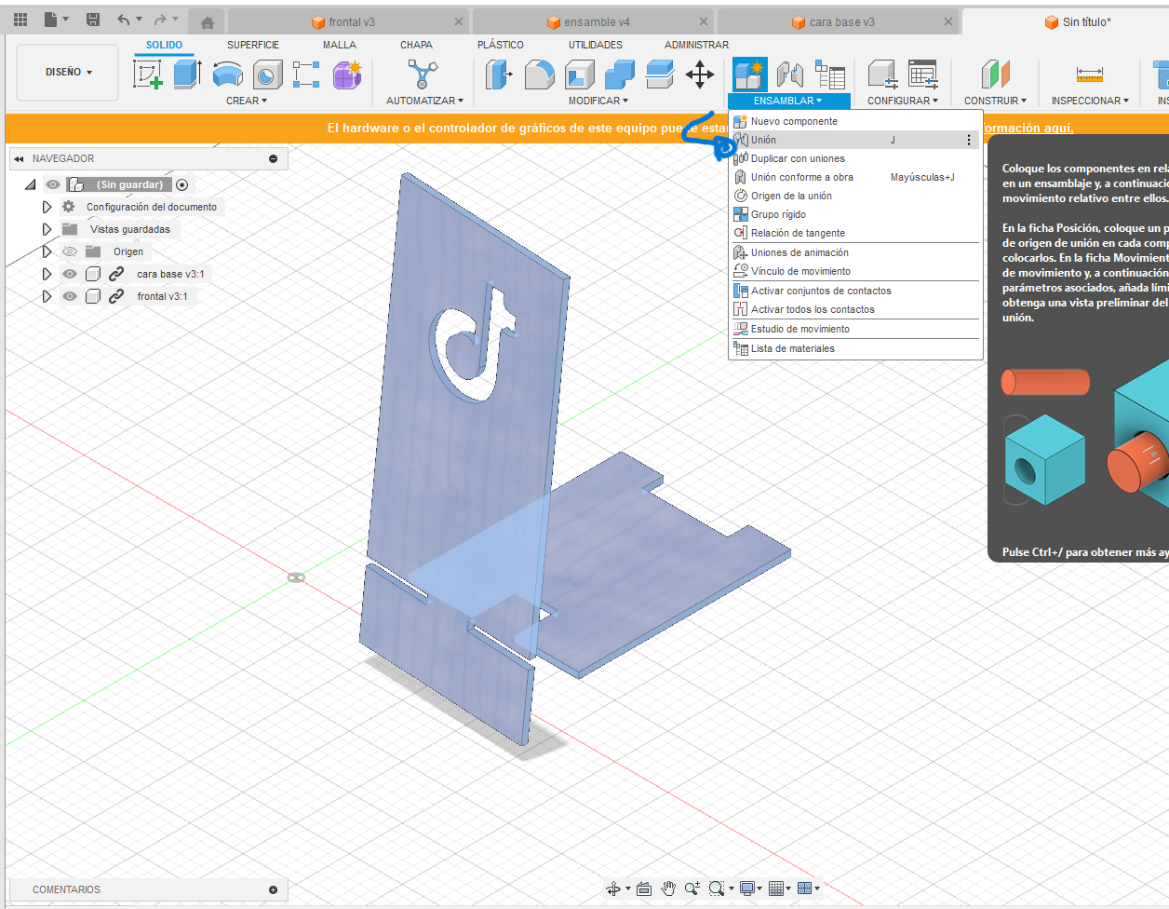Click the Automatizar fork-shaped icon

tap(423, 74)
